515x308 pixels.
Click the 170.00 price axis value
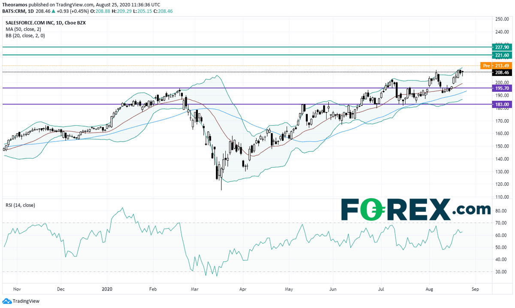(x=501, y=121)
